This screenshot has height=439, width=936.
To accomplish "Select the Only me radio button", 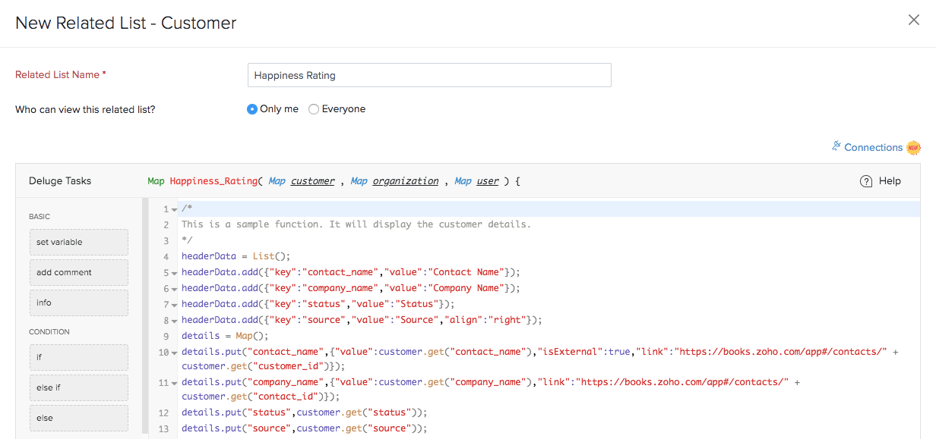I will (252, 109).
